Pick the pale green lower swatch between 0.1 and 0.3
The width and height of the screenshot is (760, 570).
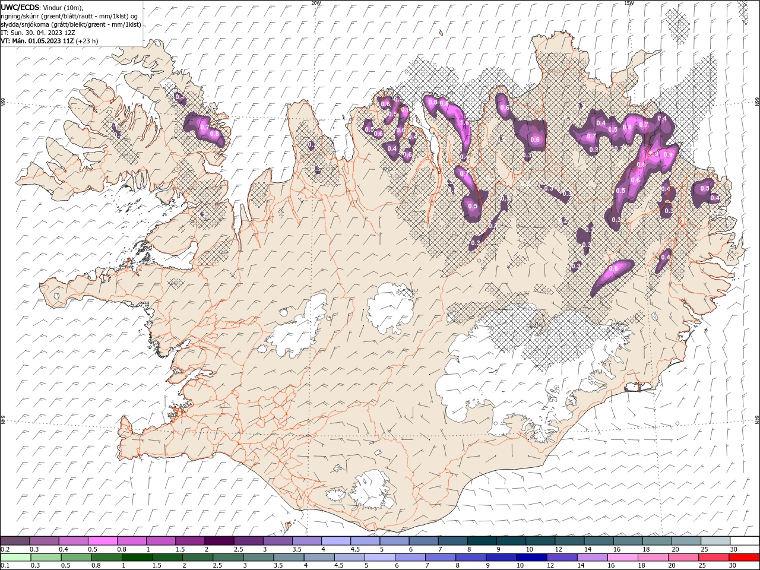click(15, 558)
